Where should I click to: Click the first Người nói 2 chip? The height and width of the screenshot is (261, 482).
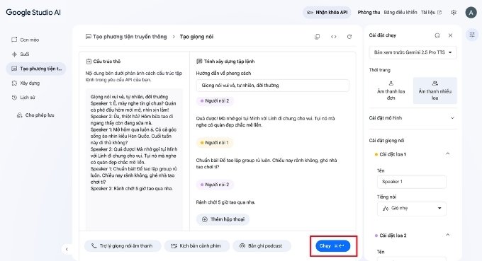coord(215,101)
